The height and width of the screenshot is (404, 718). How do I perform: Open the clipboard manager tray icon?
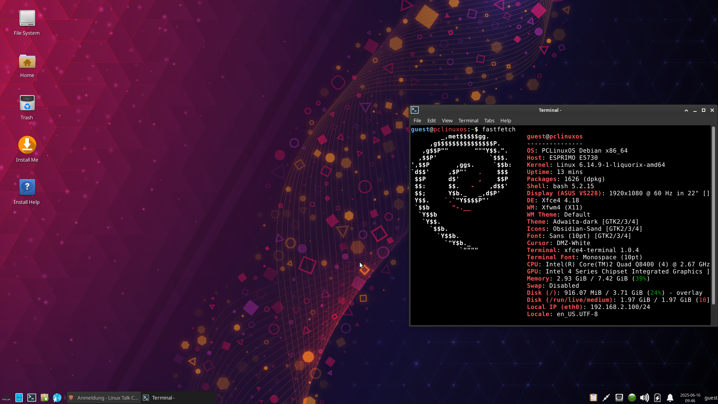pyautogui.click(x=593, y=398)
